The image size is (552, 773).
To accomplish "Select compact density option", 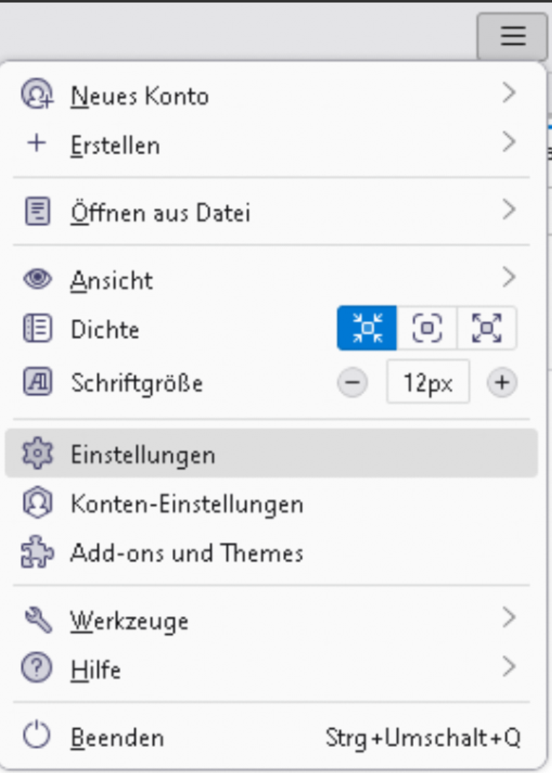I will (x=367, y=328).
